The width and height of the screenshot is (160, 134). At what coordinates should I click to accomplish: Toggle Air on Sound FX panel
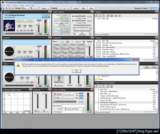[88, 57]
